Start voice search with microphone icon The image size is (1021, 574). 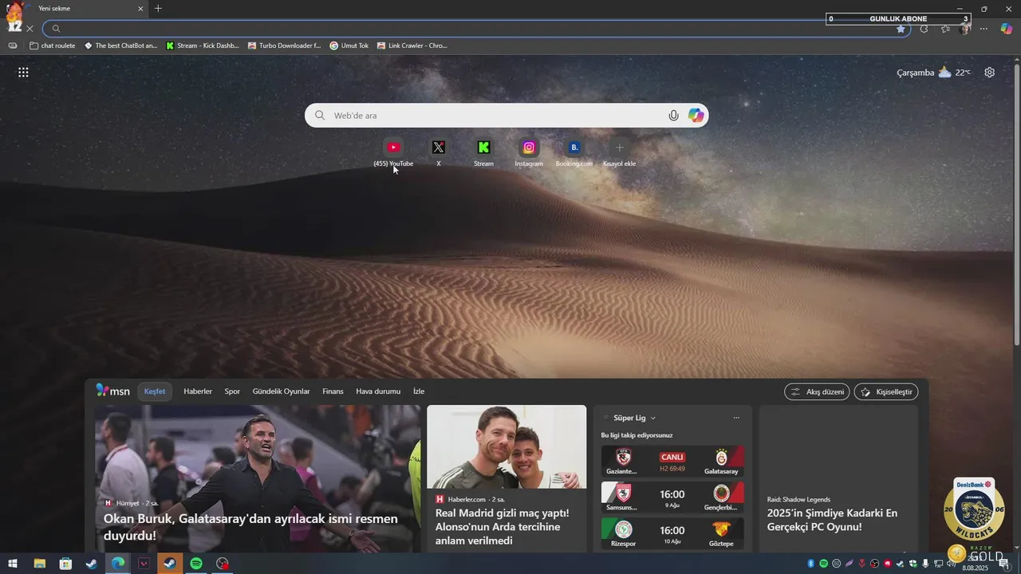click(673, 116)
